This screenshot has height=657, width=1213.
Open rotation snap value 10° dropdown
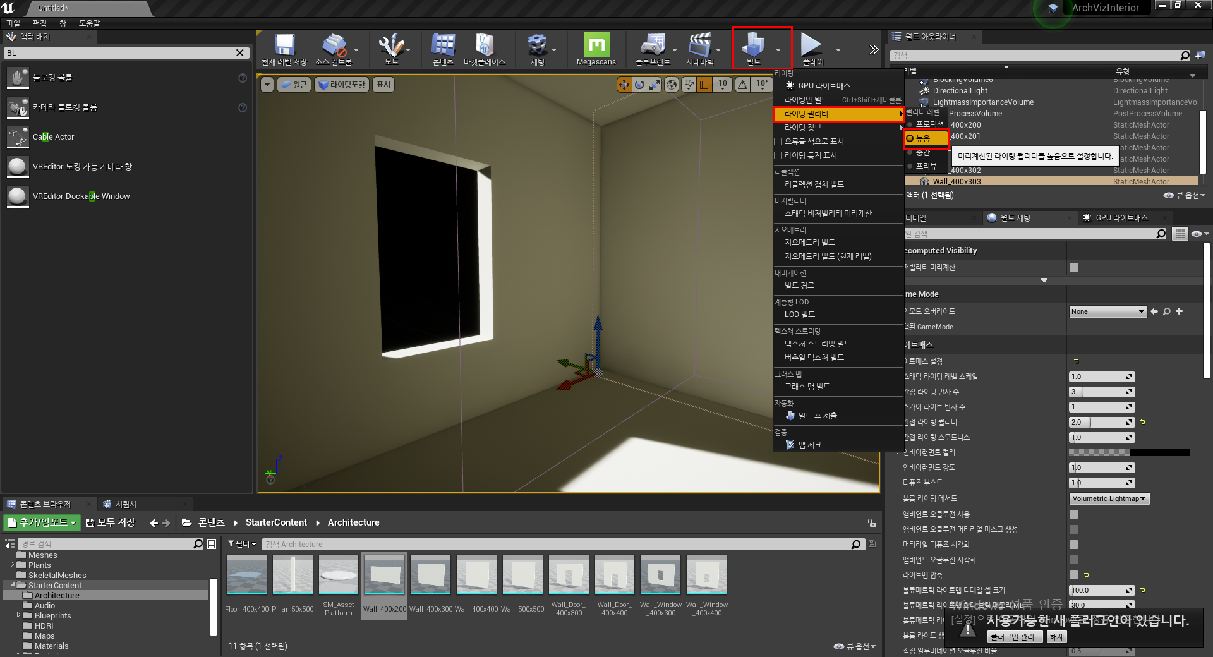click(x=762, y=84)
